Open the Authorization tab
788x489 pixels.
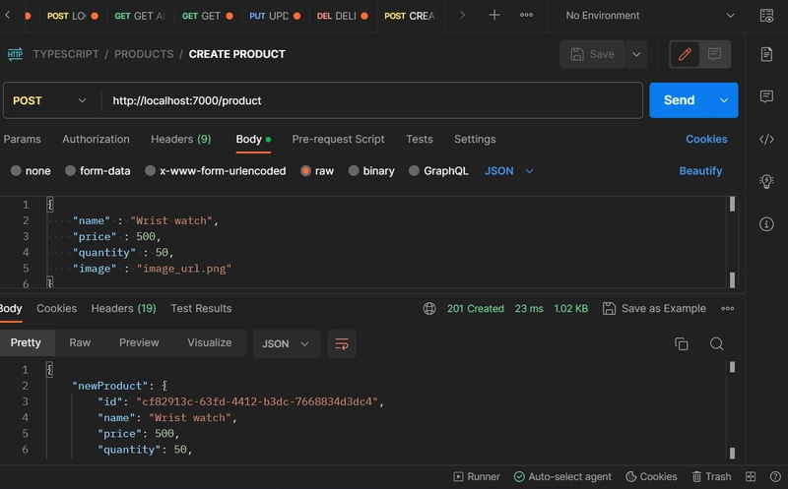[x=96, y=139]
